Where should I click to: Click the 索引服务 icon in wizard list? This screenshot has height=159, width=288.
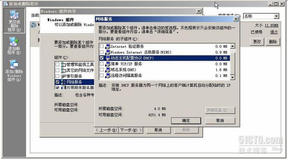coord(63,76)
